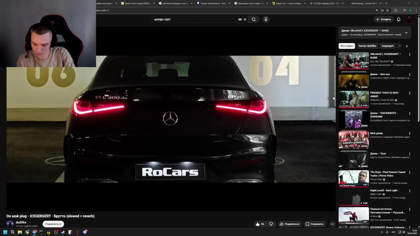Click the YouTube search magnifier button
The height and width of the screenshot is (236, 420).
pyautogui.click(x=254, y=19)
